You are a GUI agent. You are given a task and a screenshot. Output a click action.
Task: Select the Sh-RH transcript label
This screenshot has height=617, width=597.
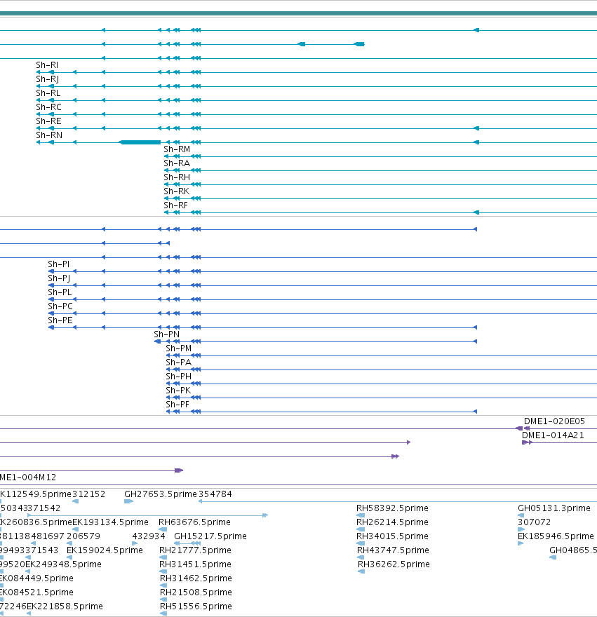[x=177, y=177]
